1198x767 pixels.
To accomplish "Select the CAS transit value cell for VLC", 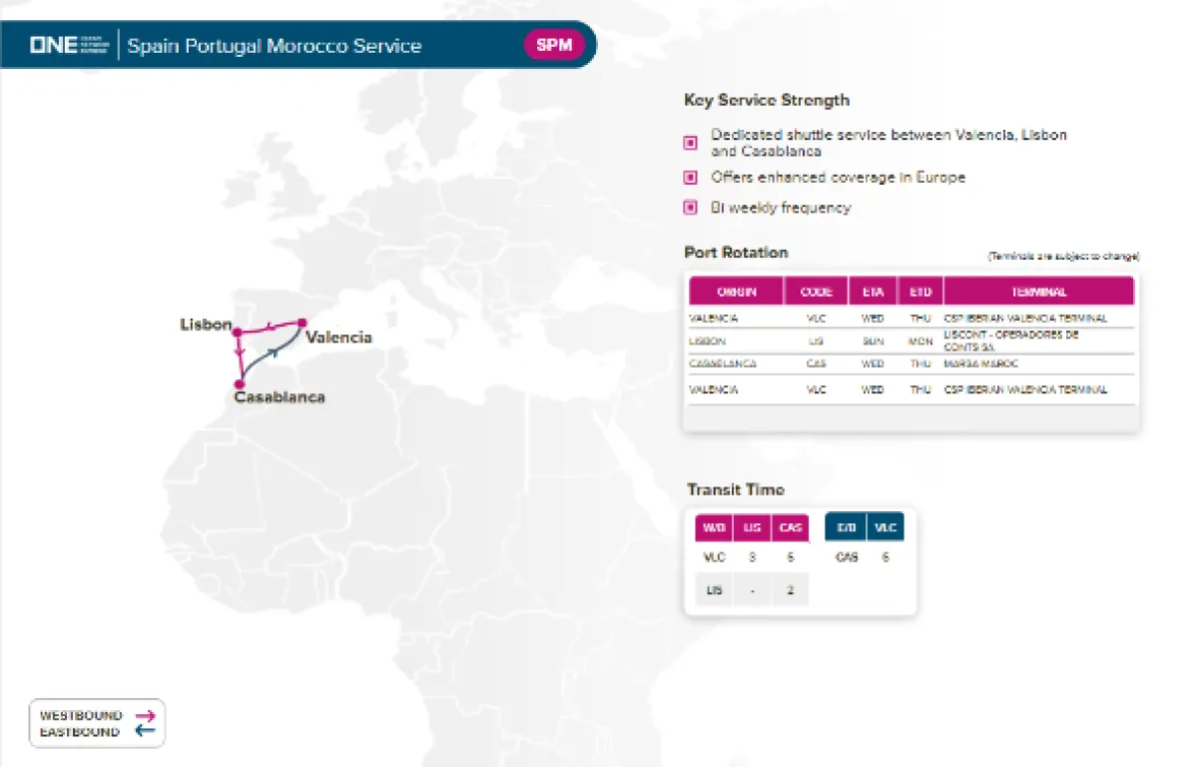I will coord(790,557).
